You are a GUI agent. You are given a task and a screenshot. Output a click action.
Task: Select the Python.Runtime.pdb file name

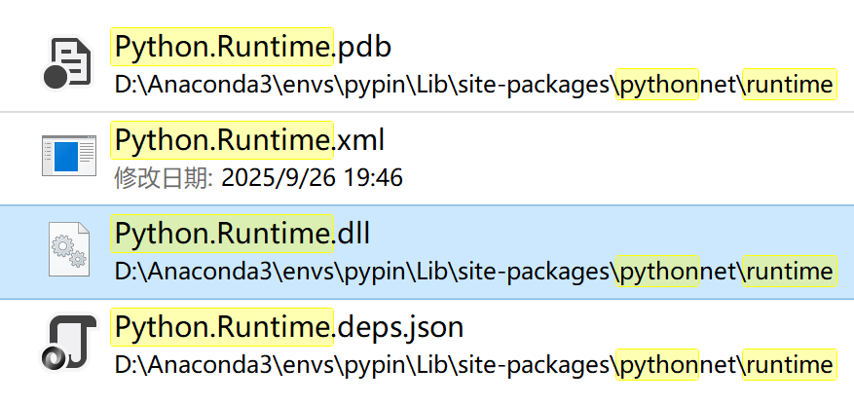pos(253,47)
